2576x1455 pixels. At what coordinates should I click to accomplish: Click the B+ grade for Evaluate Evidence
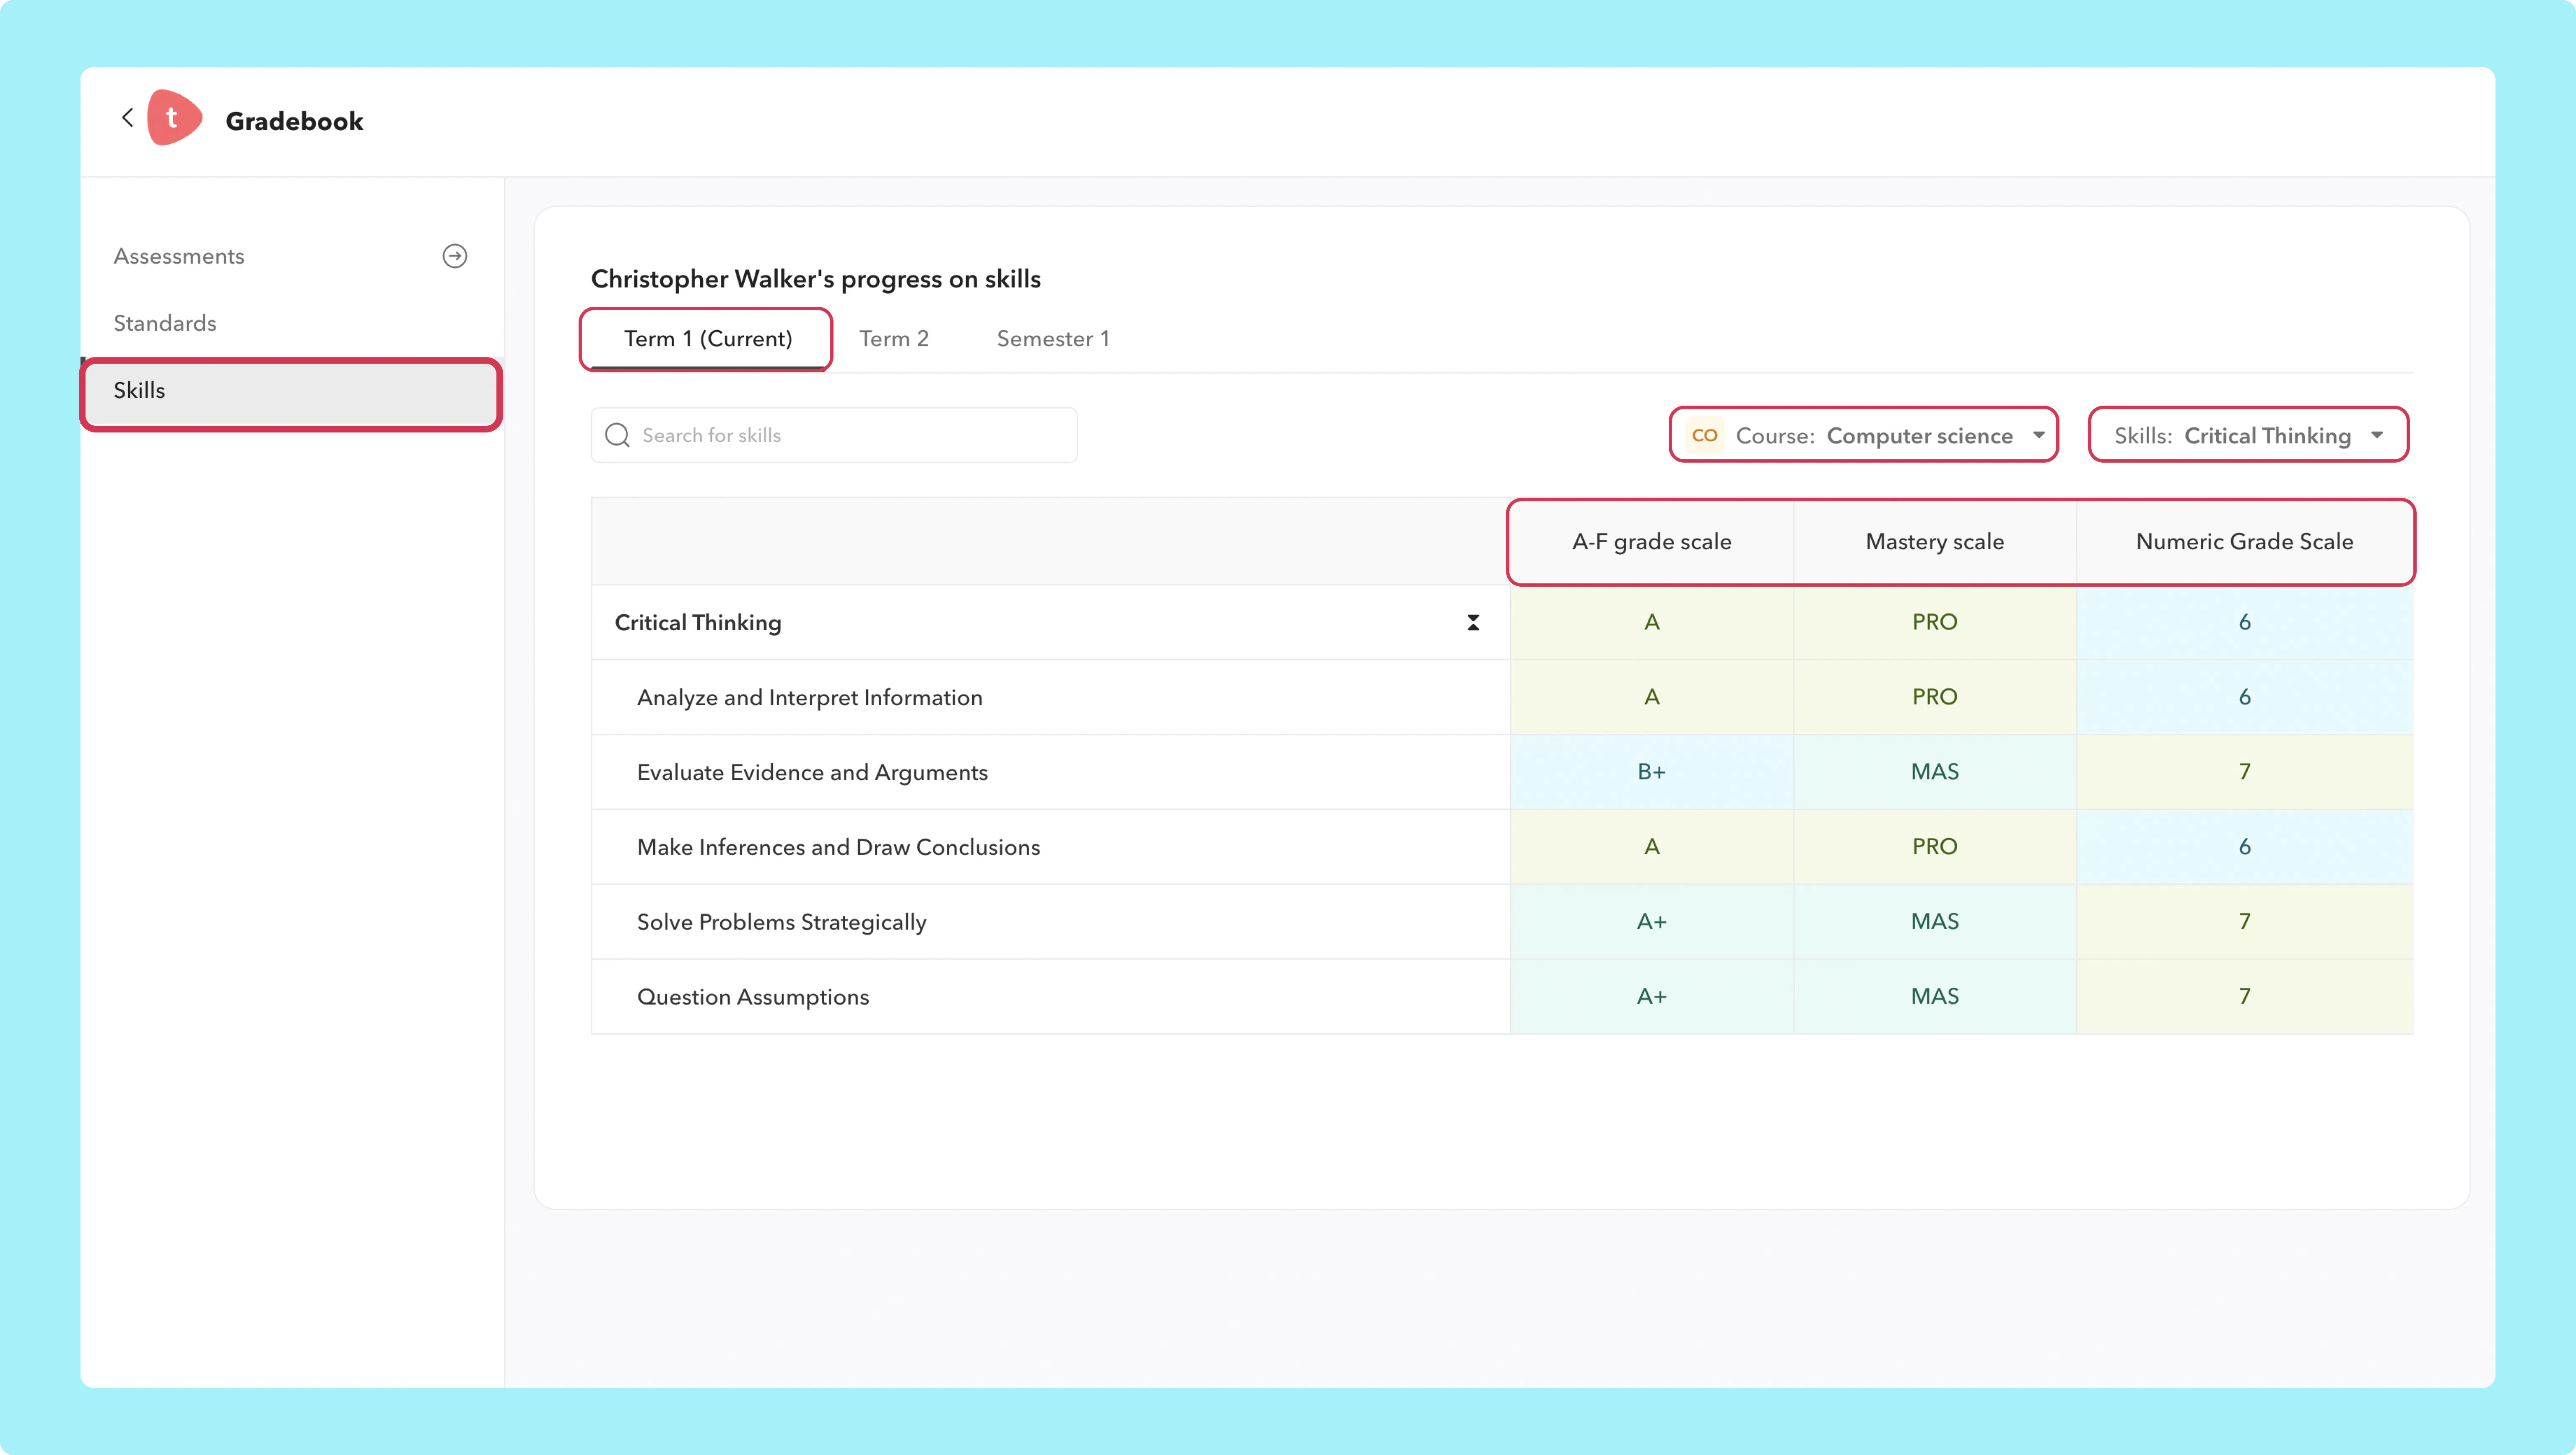click(1652, 772)
